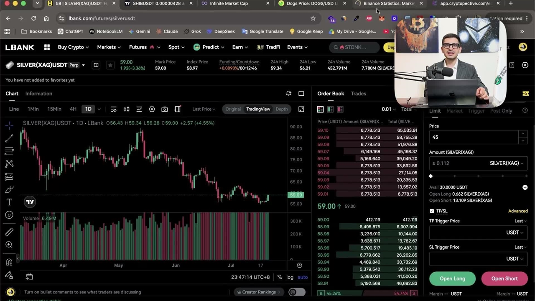Screen dimensions: 535x301
Task: Open the Last Price dropdown
Action: click(204, 109)
